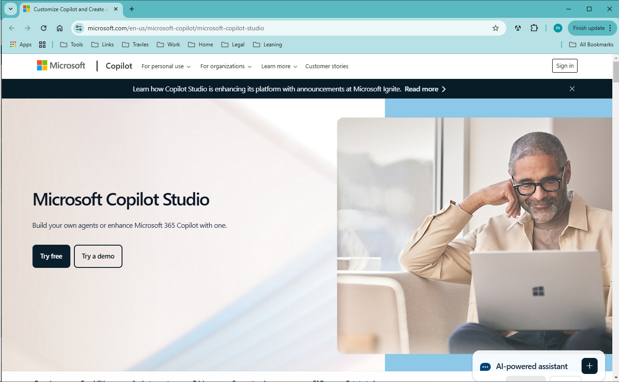Dismiss the Ignite announcement banner
The image size is (619, 382).
[572, 89]
